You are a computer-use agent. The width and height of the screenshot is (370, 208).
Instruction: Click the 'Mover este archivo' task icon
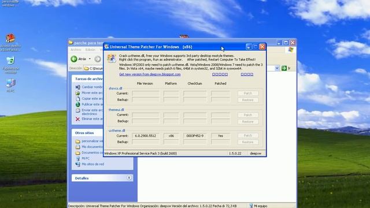point(77,93)
